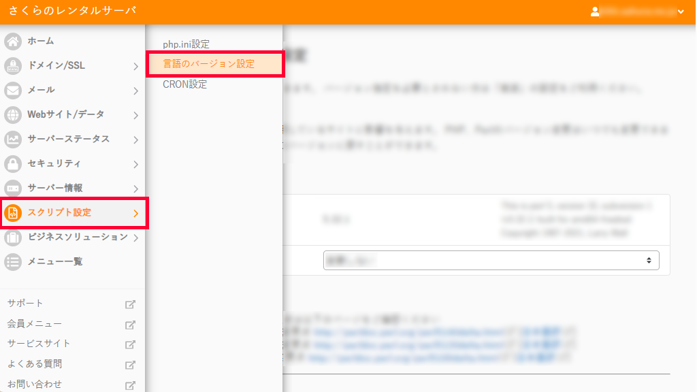This screenshot has width=697, height=392.
Task: Open the user account dropdown in header
Action: tap(637, 12)
